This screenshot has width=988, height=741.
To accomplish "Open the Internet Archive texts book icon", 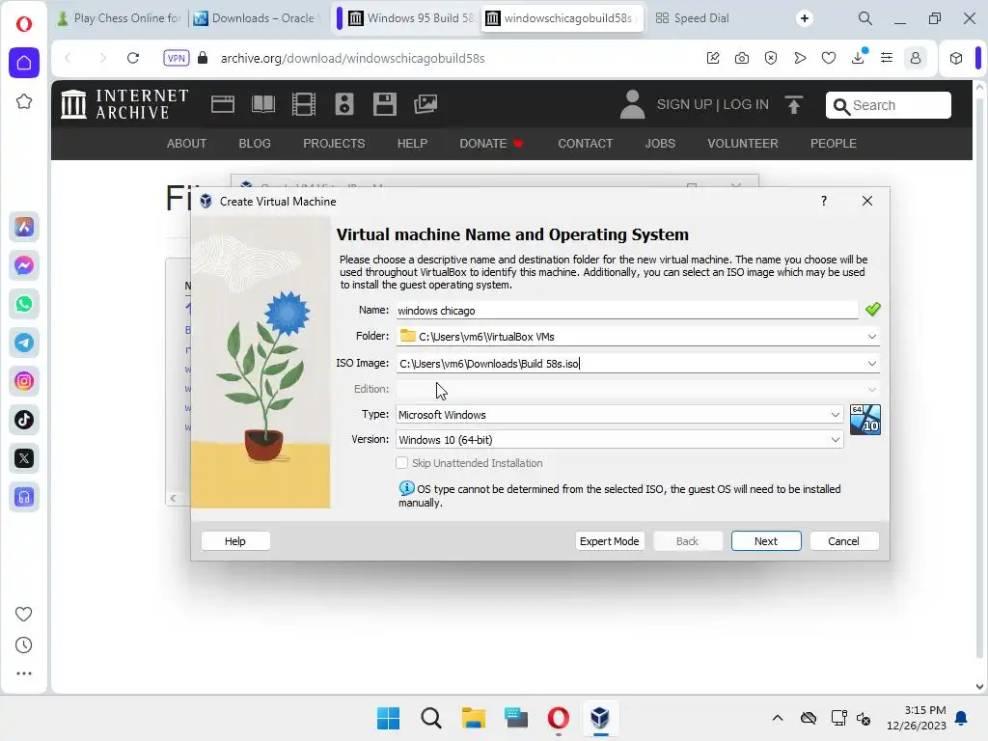I will coord(263,104).
